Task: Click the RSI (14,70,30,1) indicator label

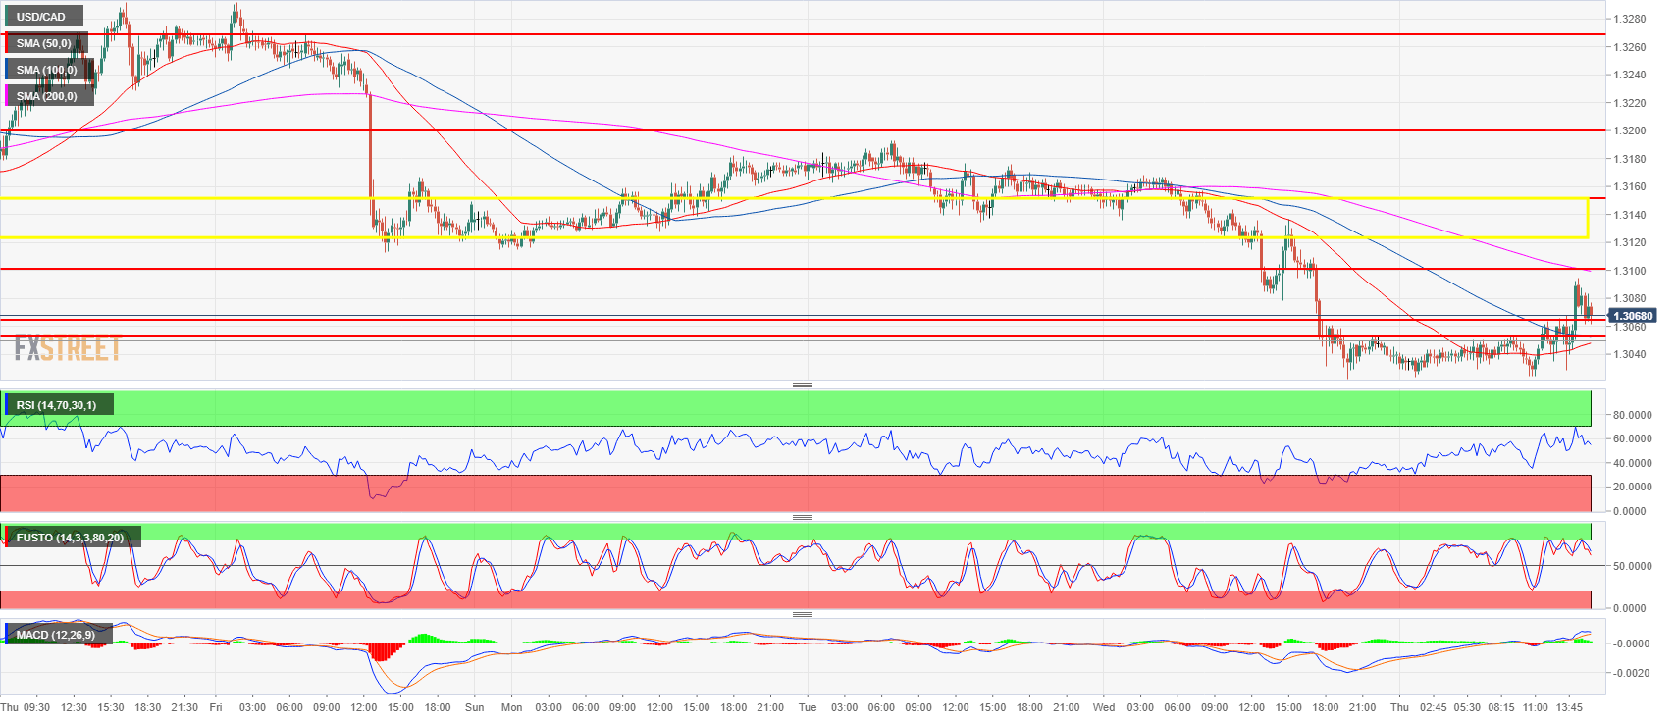Action: click(x=57, y=405)
